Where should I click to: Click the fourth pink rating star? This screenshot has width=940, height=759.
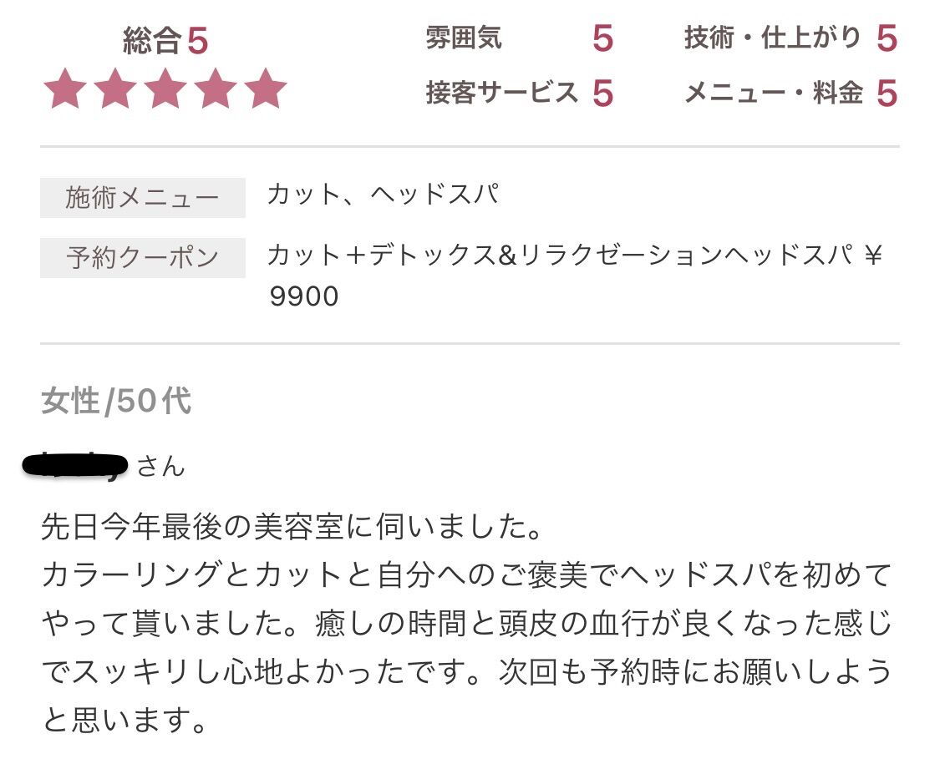pyautogui.click(x=216, y=89)
